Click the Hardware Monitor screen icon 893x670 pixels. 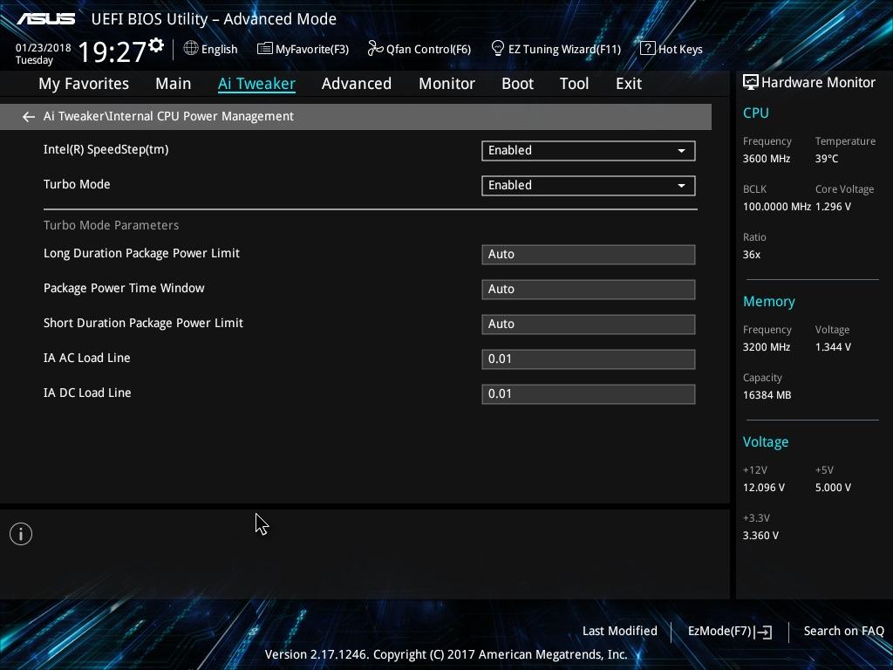point(751,83)
